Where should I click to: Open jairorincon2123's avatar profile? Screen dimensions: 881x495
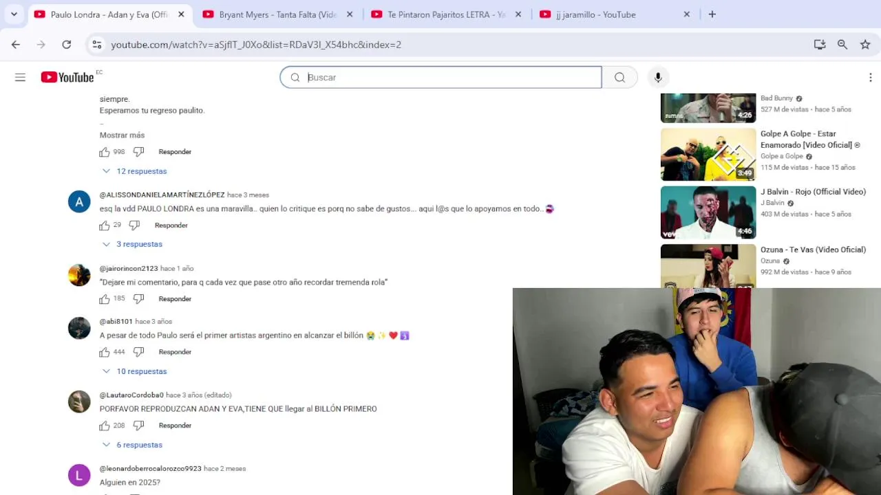pos(79,275)
